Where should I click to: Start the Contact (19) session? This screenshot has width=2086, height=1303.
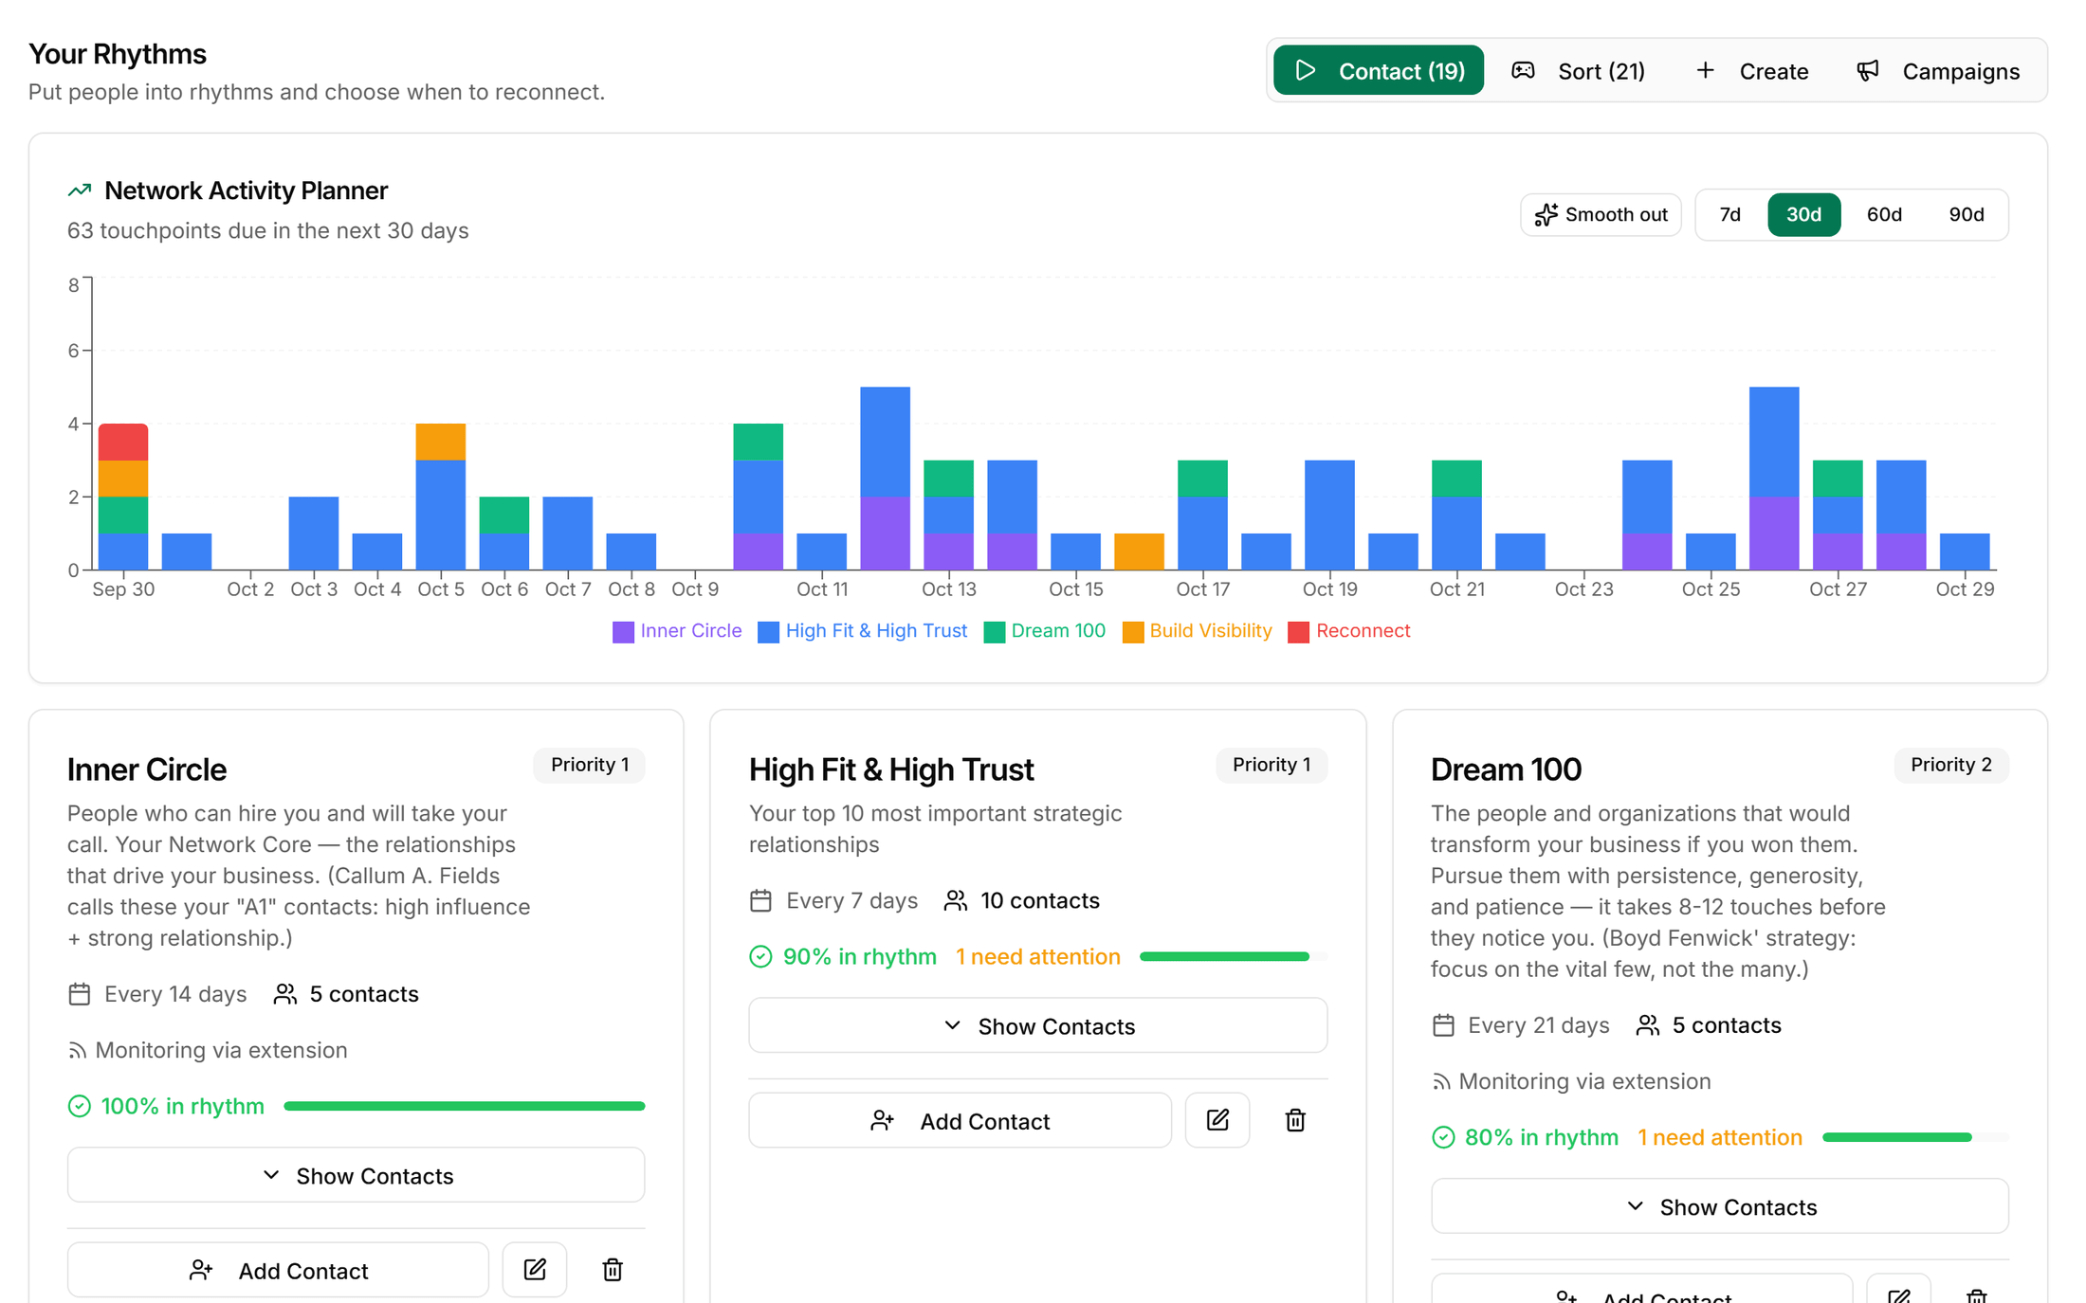[1379, 71]
